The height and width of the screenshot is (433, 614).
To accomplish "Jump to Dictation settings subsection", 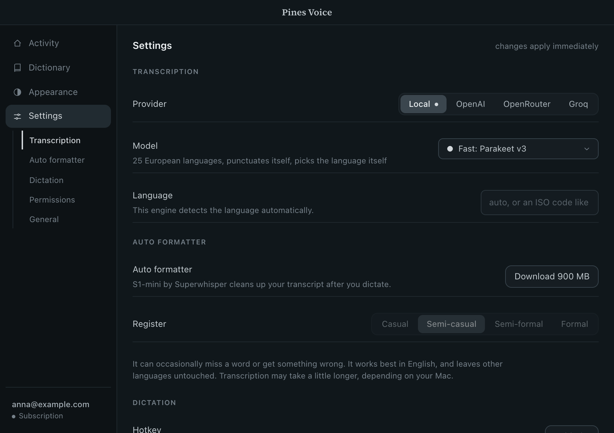I will [46, 180].
